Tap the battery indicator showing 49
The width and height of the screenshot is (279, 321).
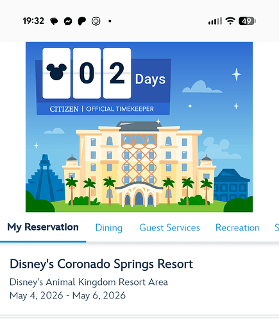click(x=247, y=21)
